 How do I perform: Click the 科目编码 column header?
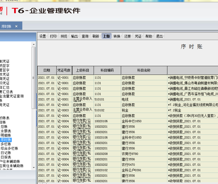(x=107, y=70)
